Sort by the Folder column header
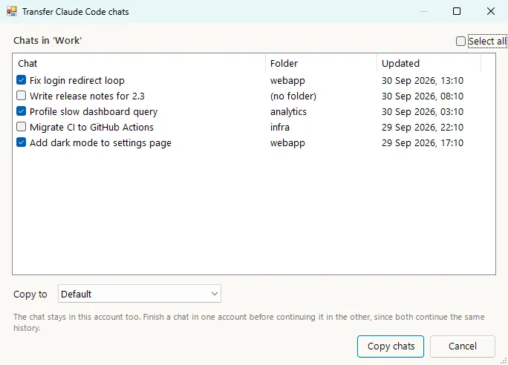This screenshot has height=365, width=508. (x=321, y=63)
